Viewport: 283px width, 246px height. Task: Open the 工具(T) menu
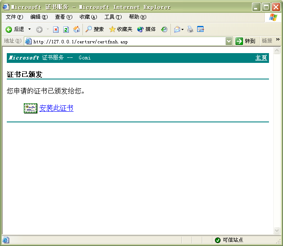click(x=113, y=17)
